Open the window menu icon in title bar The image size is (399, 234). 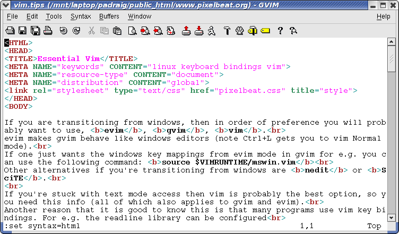tap(6, 5)
